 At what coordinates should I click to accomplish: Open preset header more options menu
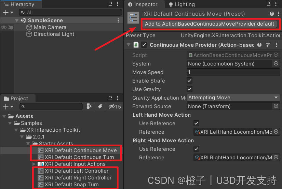[x=279, y=14]
